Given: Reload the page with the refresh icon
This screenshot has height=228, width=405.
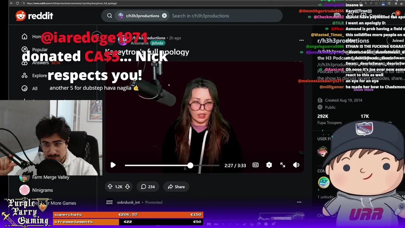Looking at the screenshot, I should (17, 3).
